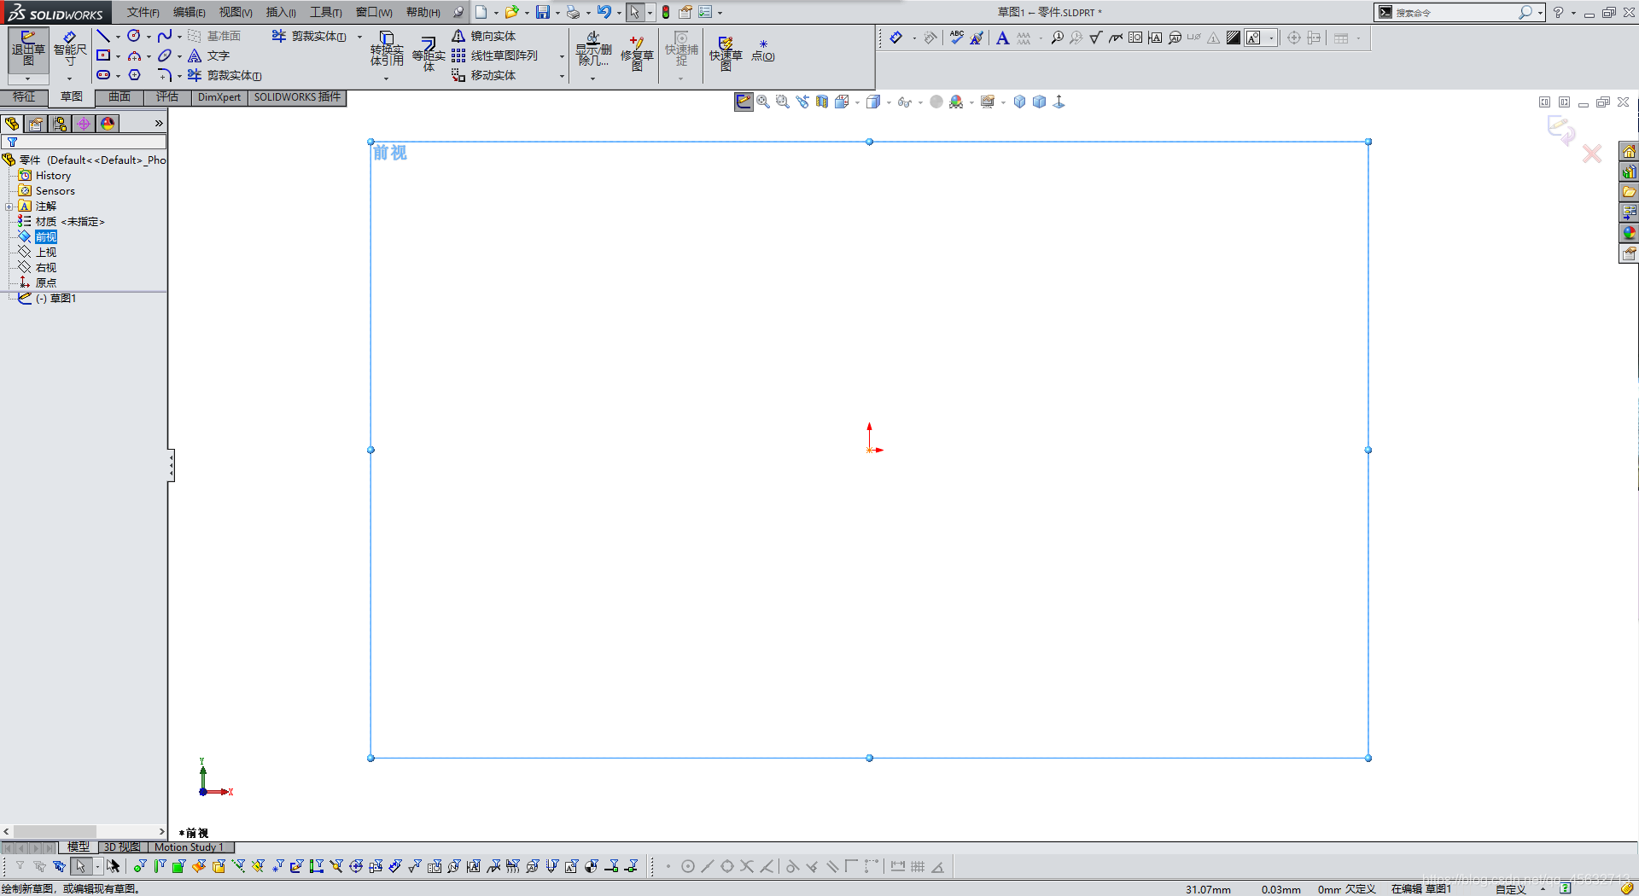Open dropdown beside Save icon
Screen dimensions: 1639x896
point(557,13)
